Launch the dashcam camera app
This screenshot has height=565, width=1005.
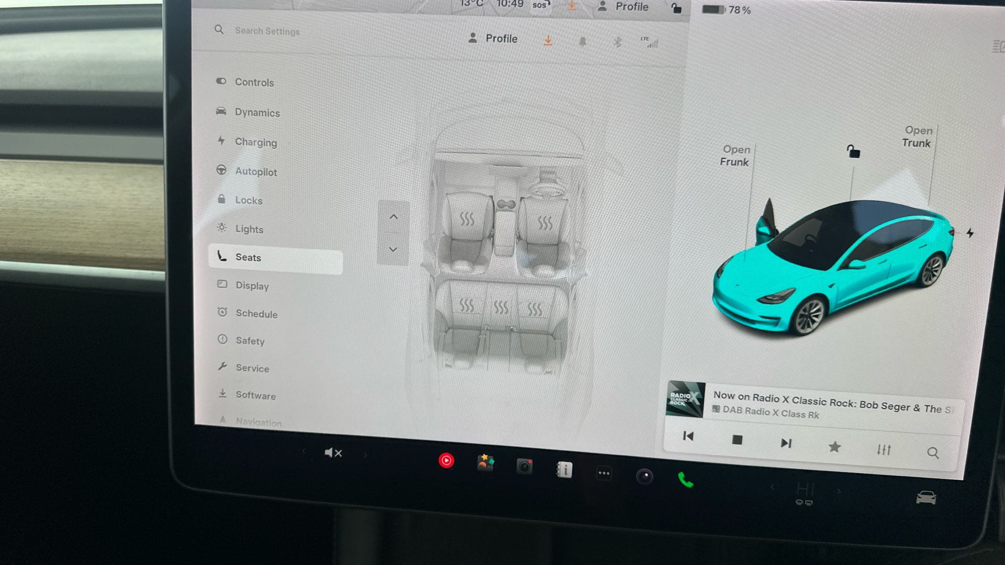(x=524, y=466)
